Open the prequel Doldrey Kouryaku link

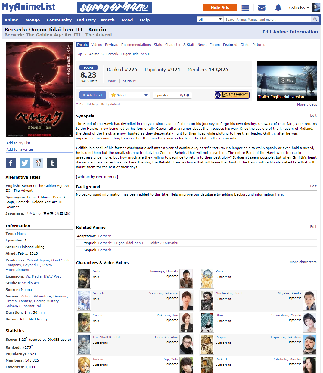tap(138, 243)
